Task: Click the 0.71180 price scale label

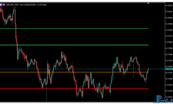Action: click(x=169, y=91)
